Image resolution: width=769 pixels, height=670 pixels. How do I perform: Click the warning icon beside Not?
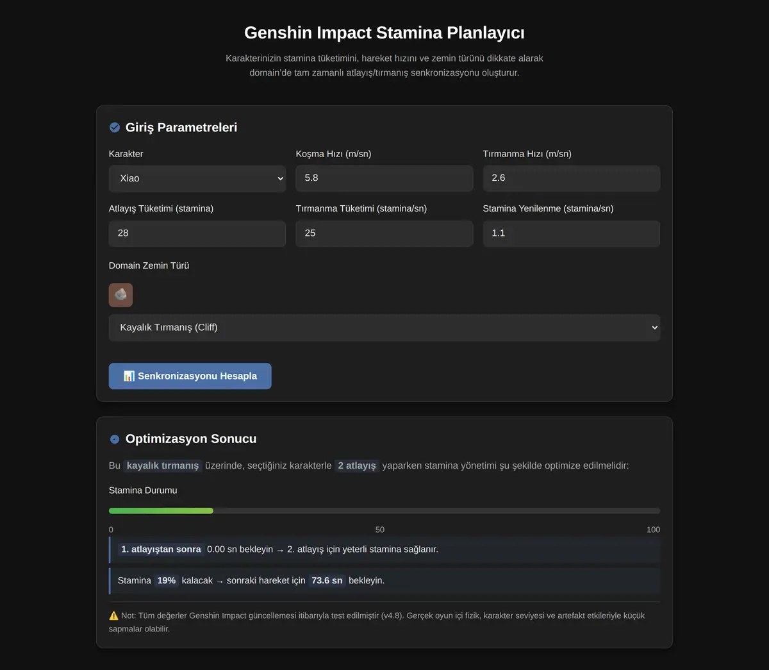point(113,616)
